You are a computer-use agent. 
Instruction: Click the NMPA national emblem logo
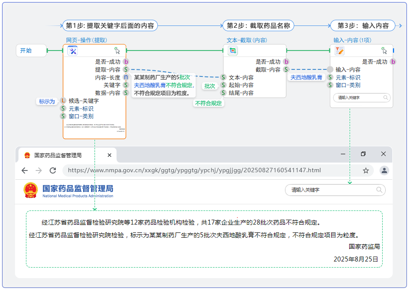[29, 189]
